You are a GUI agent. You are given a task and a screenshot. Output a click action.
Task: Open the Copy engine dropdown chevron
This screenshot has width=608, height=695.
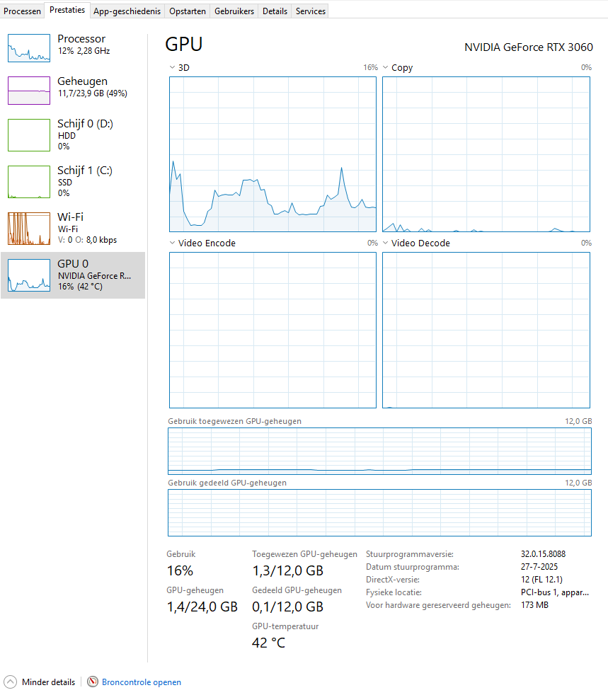point(386,67)
